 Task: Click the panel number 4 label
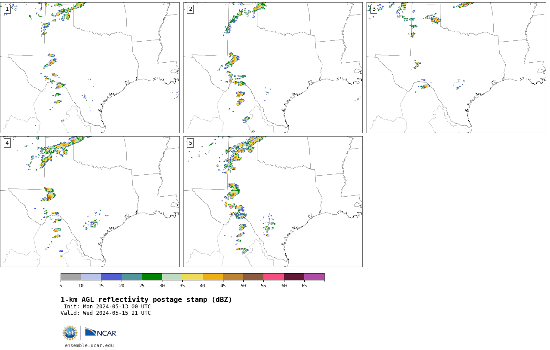(7, 143)
